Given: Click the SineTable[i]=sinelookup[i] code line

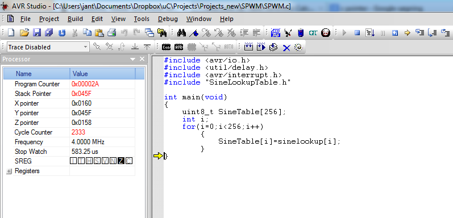Looking at the screenshot, I should 280,141.
